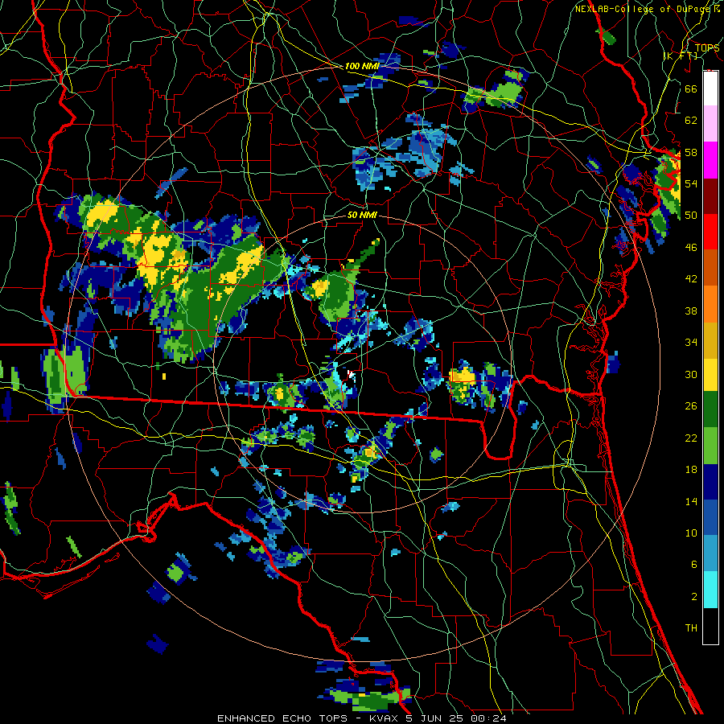Click the 66 legend value

[x=691, y=88]
